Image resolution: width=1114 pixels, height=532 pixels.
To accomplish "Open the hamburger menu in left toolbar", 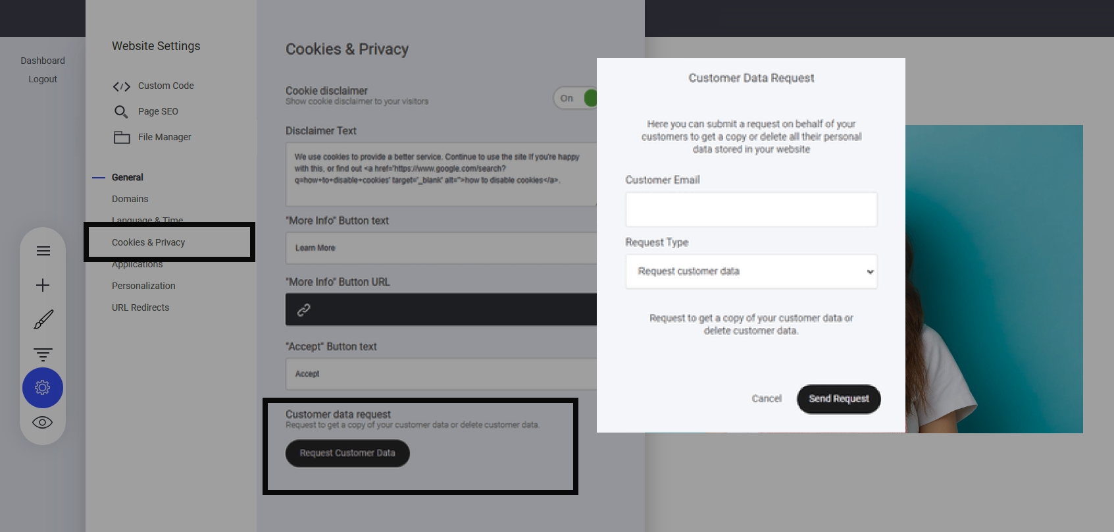I will (x=43, y=251).
